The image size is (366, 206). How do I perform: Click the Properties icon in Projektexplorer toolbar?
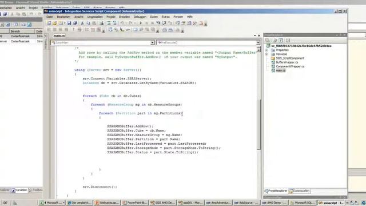[268, 41]
